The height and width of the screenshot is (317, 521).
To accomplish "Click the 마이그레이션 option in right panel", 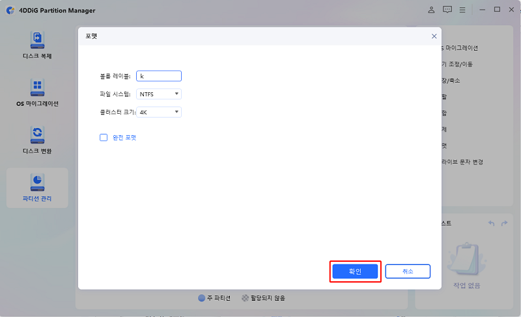I will tap(460, 48).
